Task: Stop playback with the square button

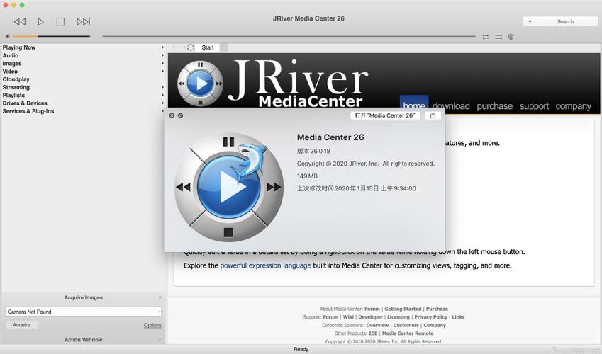Action: coord(60,22)
